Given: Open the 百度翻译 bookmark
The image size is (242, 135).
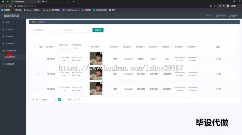Looking at the screenshot, I should (x=6, y=10).
